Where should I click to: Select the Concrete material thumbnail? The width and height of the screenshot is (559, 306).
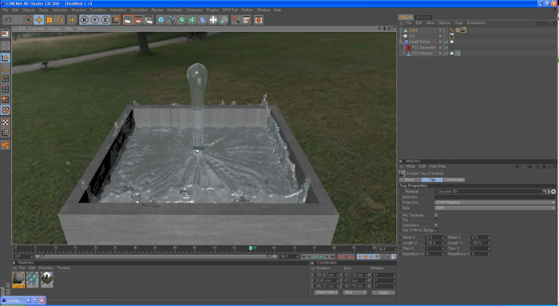[x=18, y=280]
